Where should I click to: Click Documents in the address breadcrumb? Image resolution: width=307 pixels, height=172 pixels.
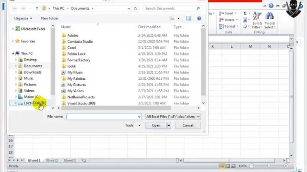coord(80,9)
